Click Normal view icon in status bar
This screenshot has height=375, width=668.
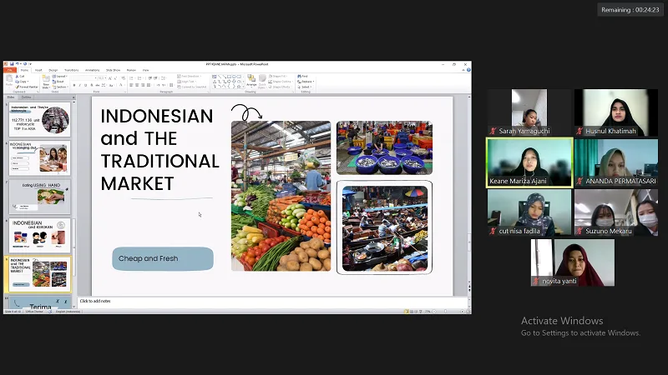407,311
